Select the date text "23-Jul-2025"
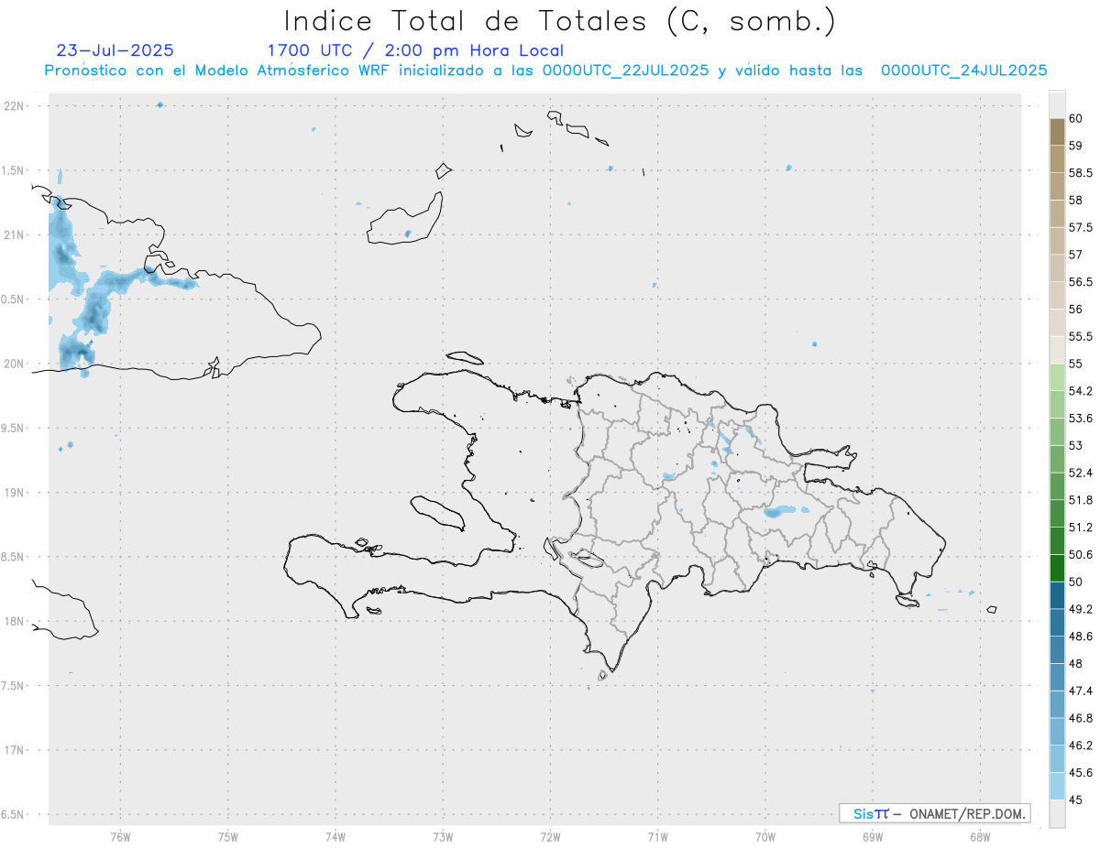Viewport: 1100px width, 849px height. [115, 50]
